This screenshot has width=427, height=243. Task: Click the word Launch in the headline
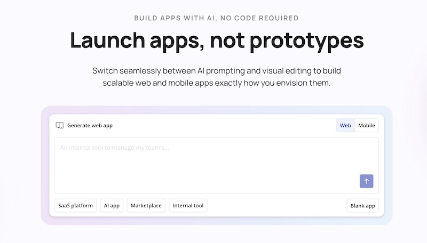(108, 40)
